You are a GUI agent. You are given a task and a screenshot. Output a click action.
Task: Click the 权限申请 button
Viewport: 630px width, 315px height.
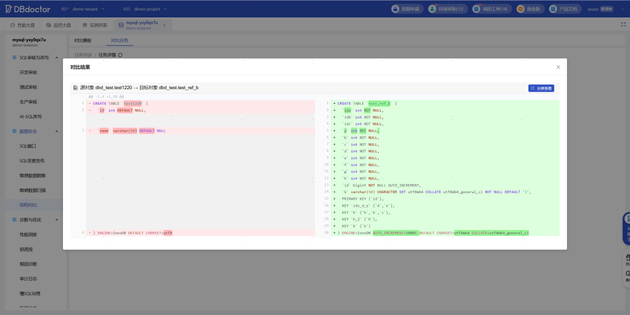point(407,9)
